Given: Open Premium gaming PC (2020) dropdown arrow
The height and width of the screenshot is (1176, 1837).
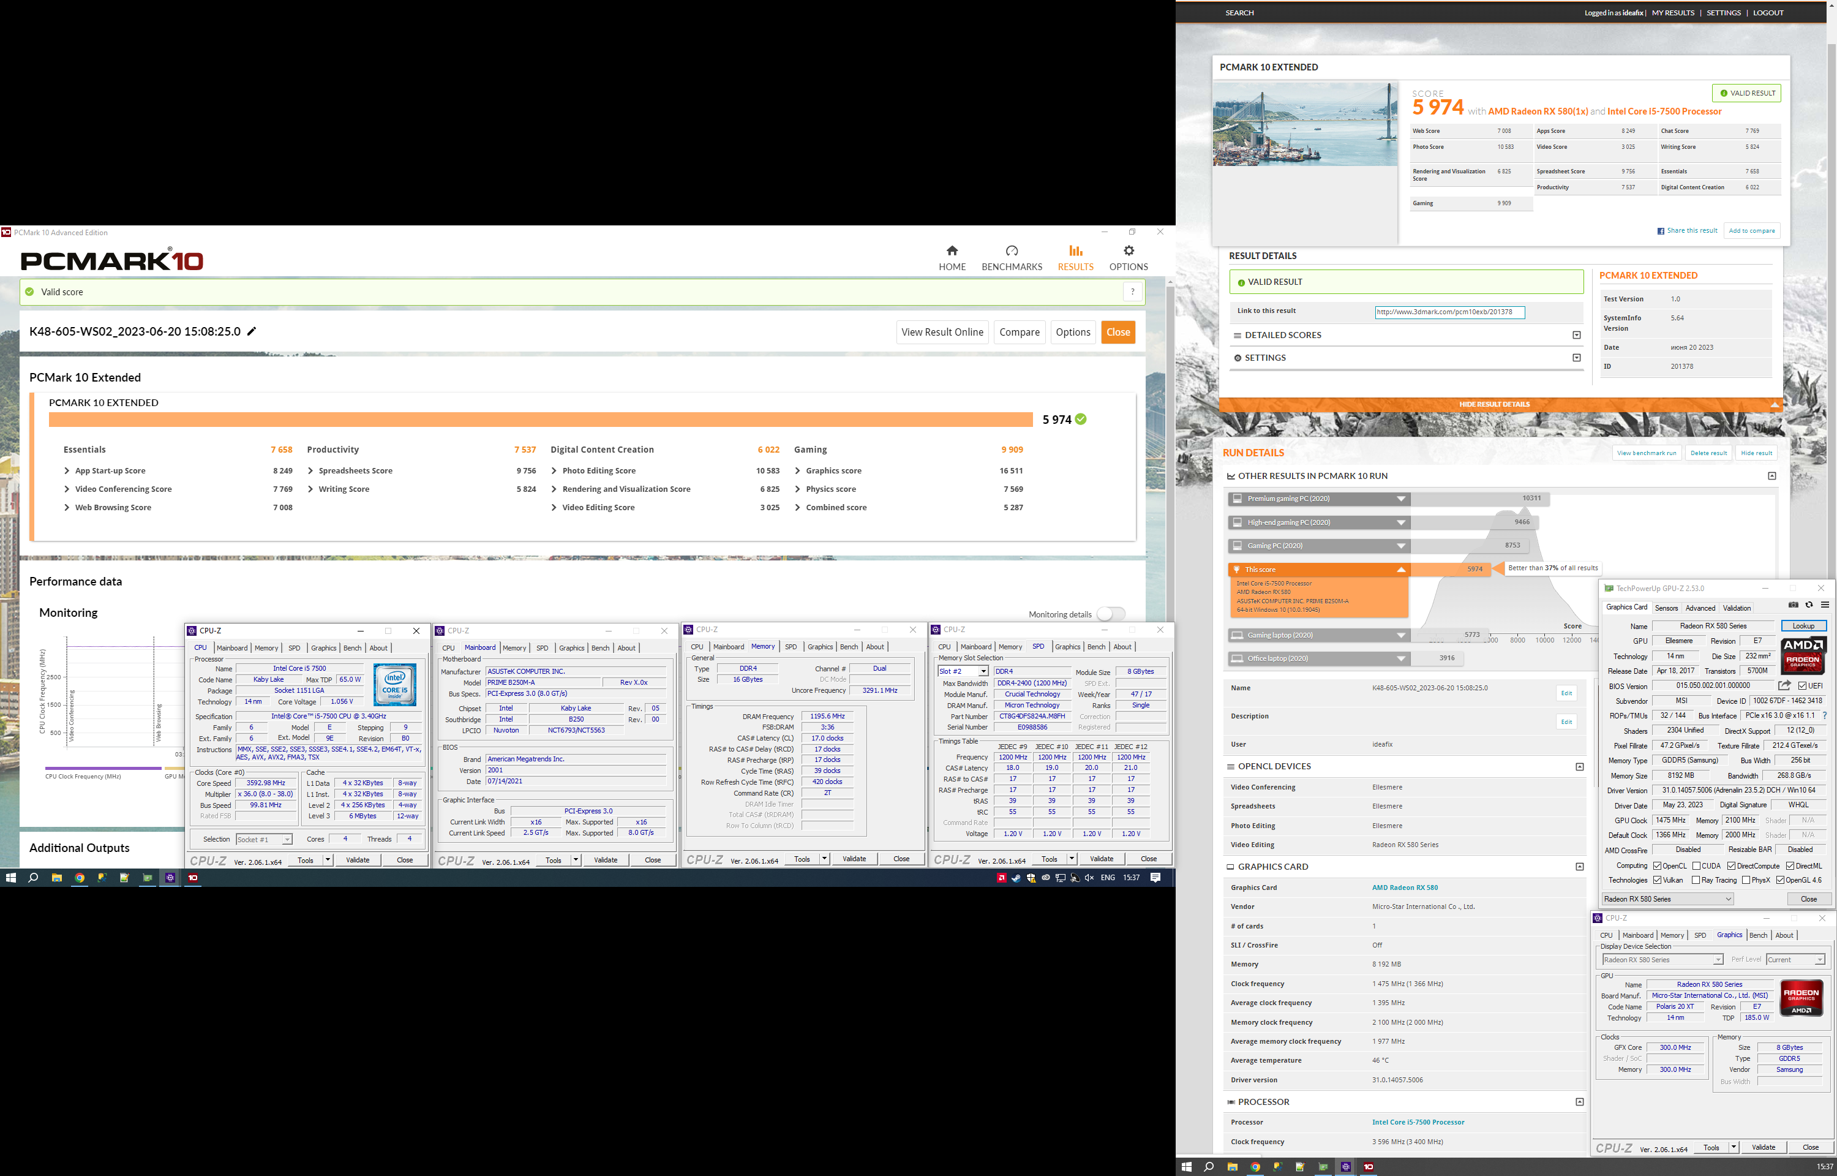Looking at the screenshot, I should (x=1400, y=499).
